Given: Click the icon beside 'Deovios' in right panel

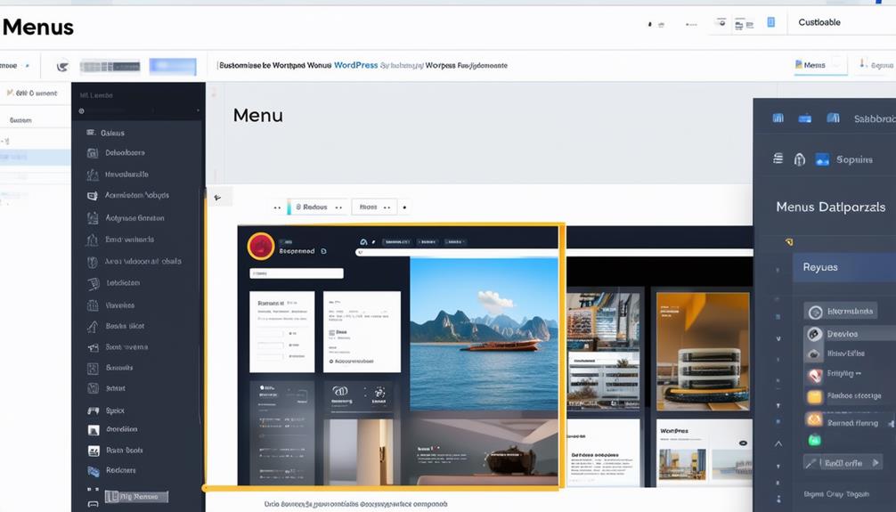Looking at the screenshot, I should [814, 334].
